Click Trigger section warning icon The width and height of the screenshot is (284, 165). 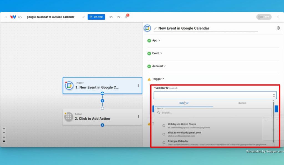point(149,79)
